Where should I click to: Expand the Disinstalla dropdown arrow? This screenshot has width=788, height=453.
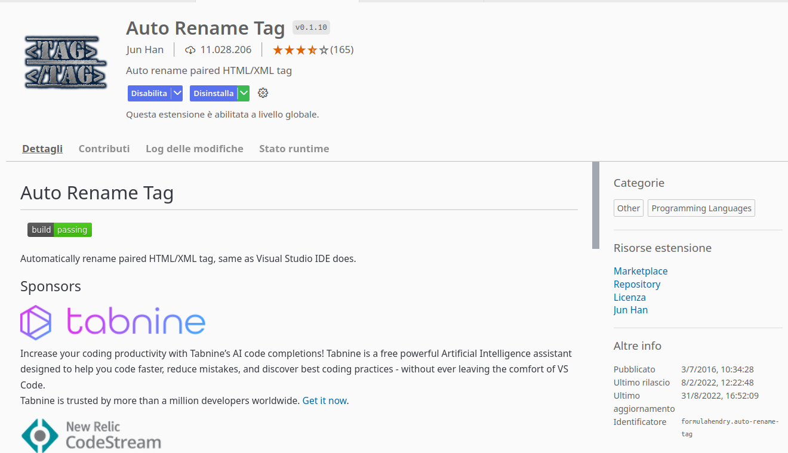[243, 93]
